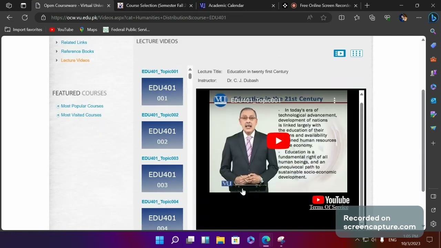
Task: Open the tab actions menu icon
Action: coord(23,6)
